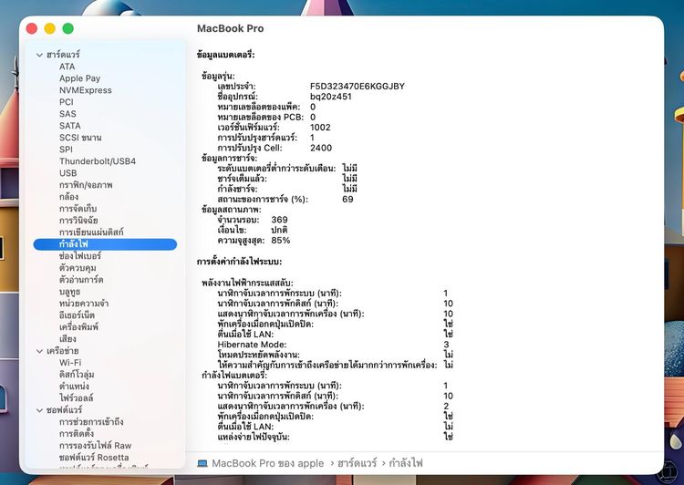Click the MacBook Pro window title
684x485 pixels.
231,28
